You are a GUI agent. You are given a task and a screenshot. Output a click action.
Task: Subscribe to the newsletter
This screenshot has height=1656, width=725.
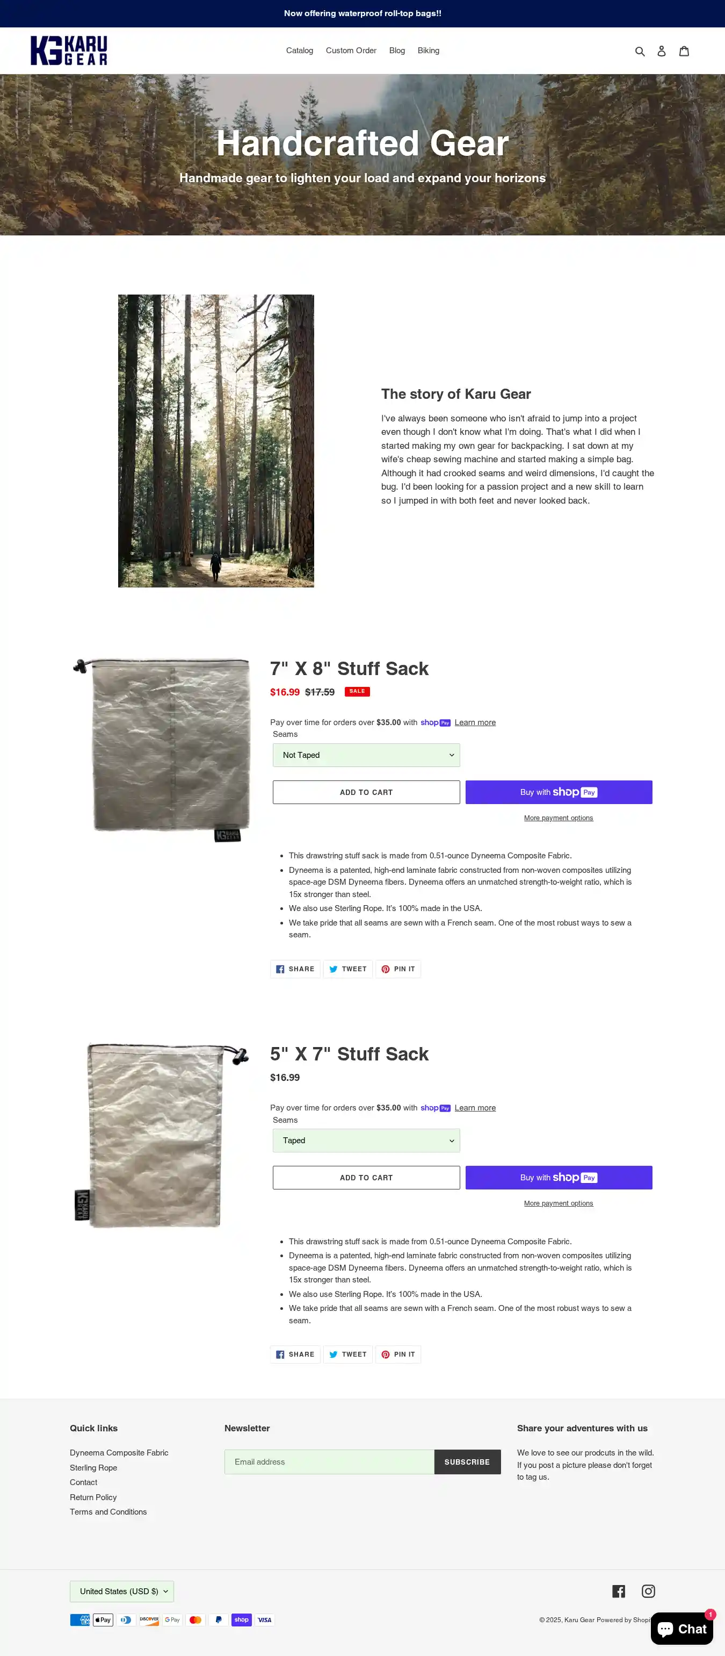point(467,1462)
